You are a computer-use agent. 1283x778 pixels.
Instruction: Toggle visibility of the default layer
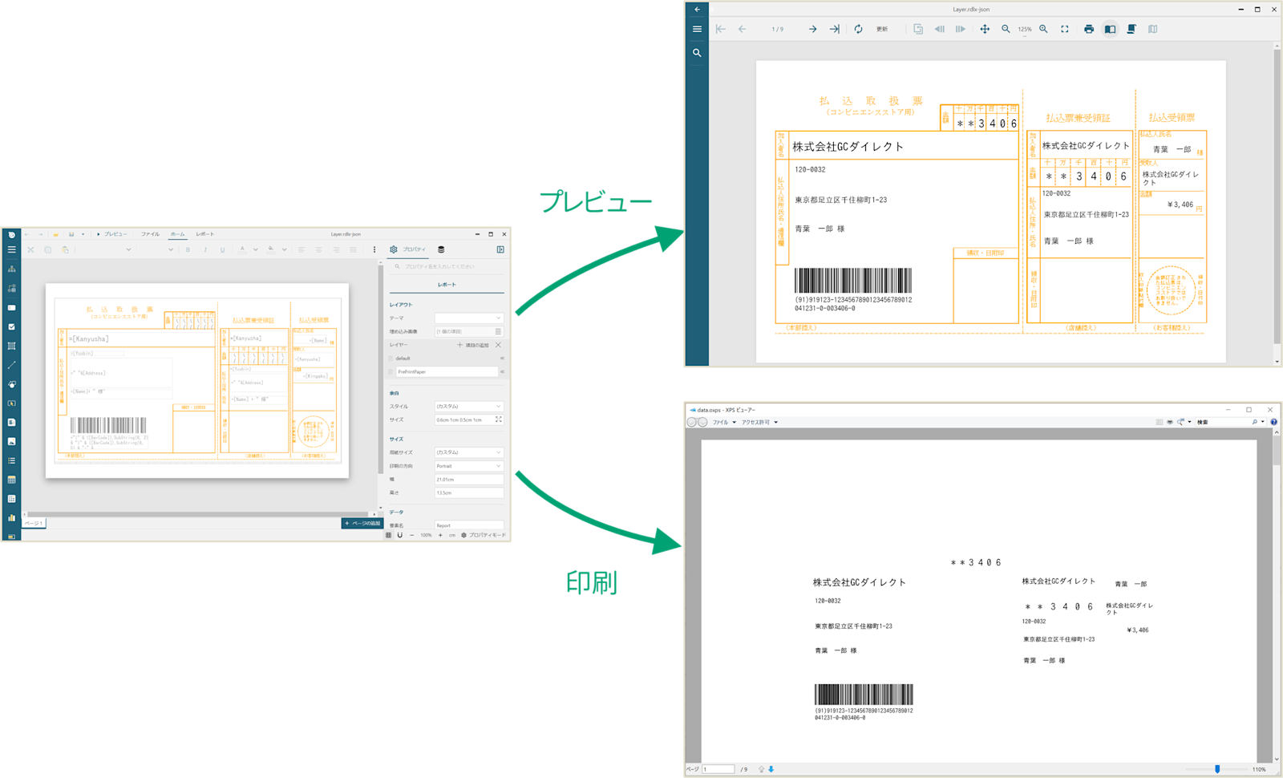pyautogui.click(x=502, y=359)
